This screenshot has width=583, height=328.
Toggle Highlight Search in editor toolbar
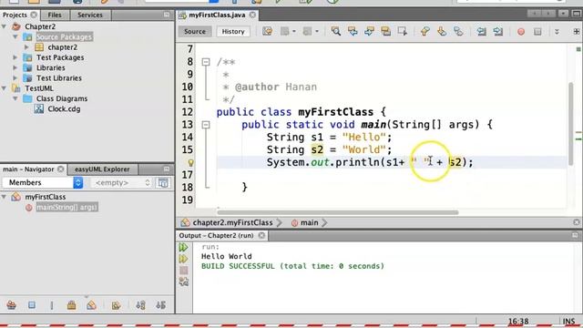[385, 31]
